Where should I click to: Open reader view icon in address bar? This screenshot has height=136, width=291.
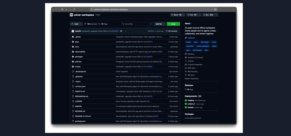(215, 9)
